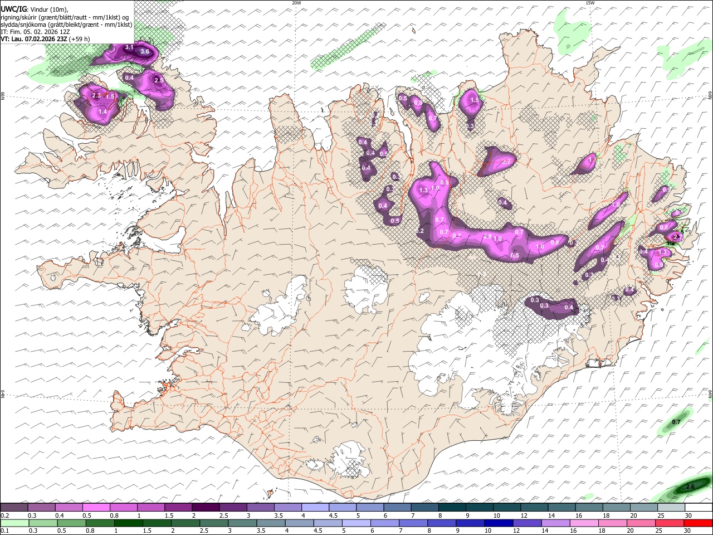Click the 25 label in the top legend row
The image size is (713, 535).
[661, 515]
